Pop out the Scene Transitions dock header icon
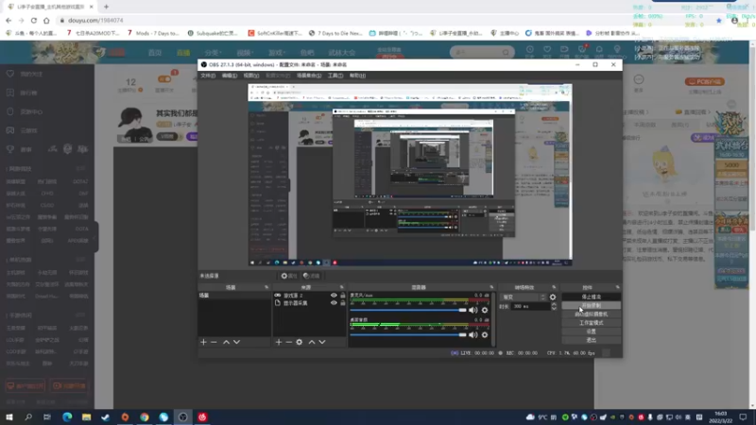The image size is (756, 425). coord(554,288)
